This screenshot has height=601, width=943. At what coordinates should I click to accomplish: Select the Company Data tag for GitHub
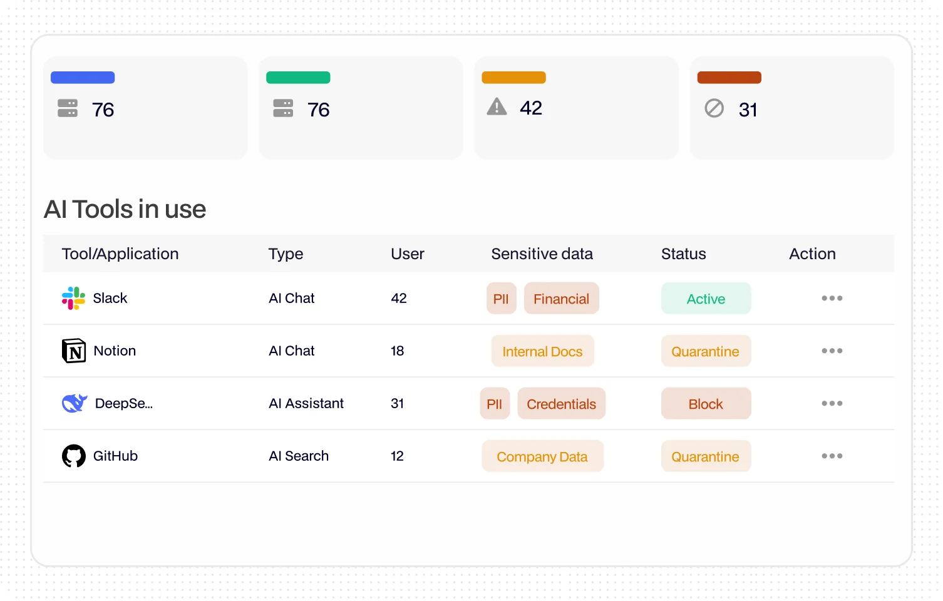click(542, 456)
